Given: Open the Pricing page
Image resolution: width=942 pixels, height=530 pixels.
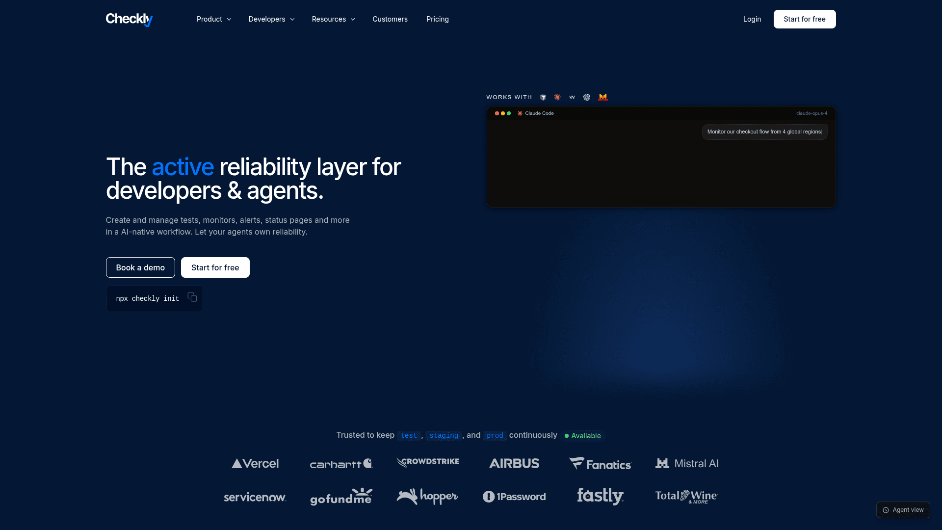Looking at the screenshot, I should (438, 19).
